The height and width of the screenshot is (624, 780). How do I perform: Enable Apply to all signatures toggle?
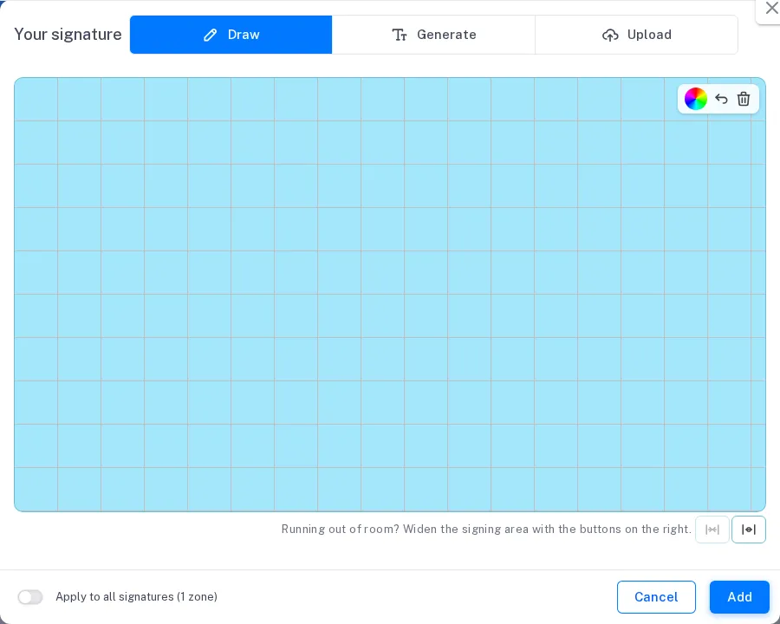(30, 596)
